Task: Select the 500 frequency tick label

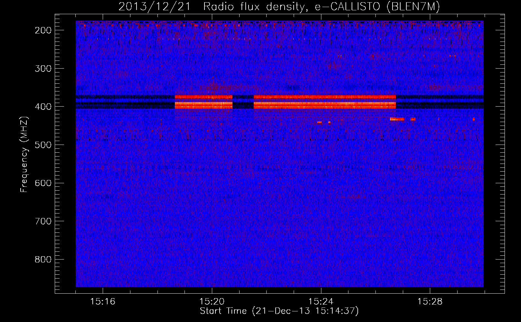Action: (43, 145)
